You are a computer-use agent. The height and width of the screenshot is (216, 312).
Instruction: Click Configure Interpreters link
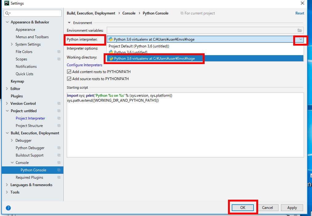tap(84, 65)
